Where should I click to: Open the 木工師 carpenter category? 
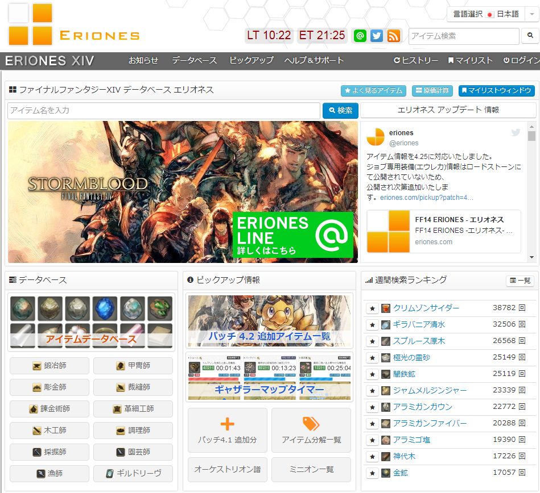point(50,431)
